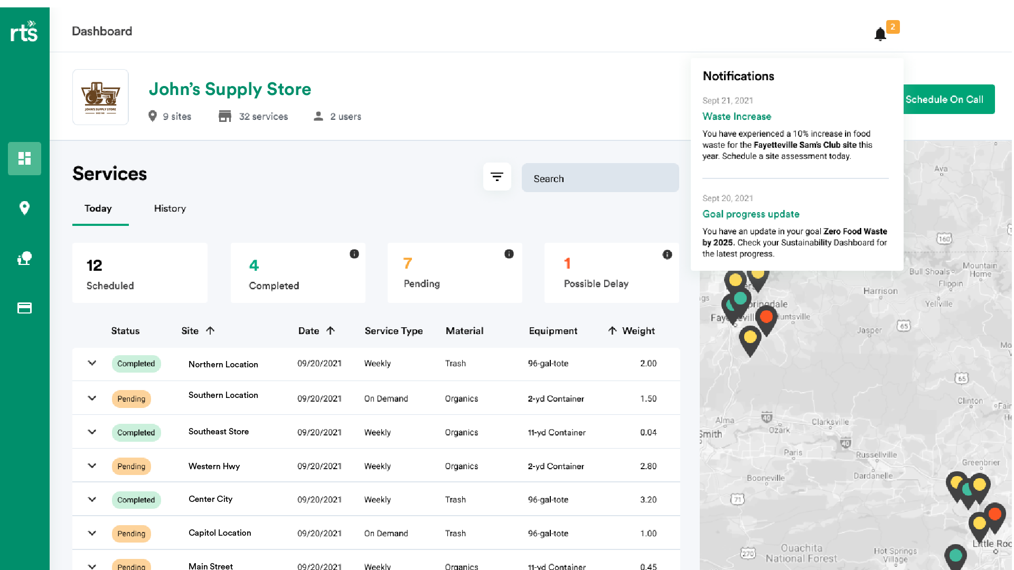Select the Southeast Store site name
The image size is (1014, 570).
(x=219, y=431)
